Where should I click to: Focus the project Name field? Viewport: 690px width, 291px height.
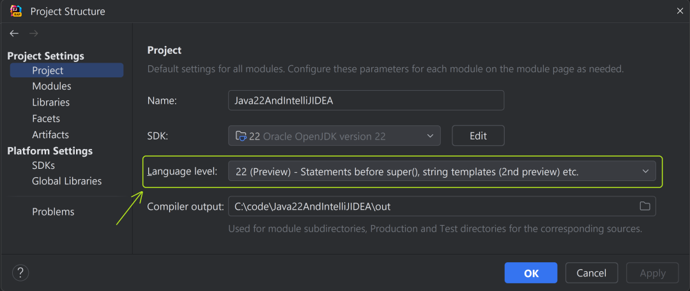tap(366, 100)
